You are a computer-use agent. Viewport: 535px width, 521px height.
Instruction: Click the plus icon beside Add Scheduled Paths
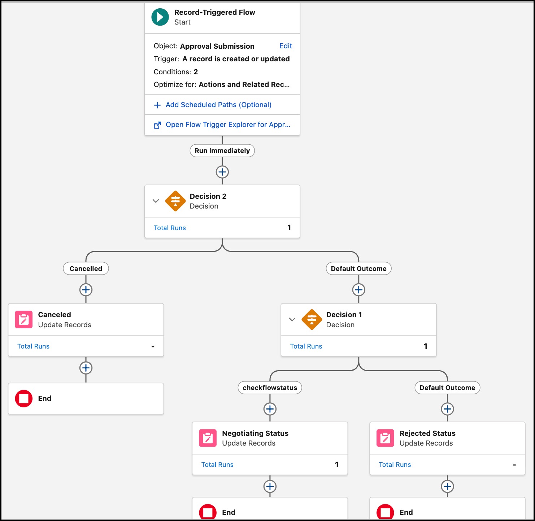157,105
